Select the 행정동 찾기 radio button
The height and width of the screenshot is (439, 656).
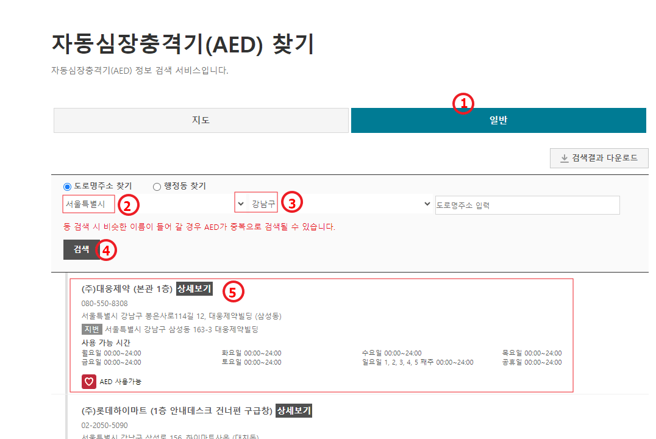(x=156, y=187)
